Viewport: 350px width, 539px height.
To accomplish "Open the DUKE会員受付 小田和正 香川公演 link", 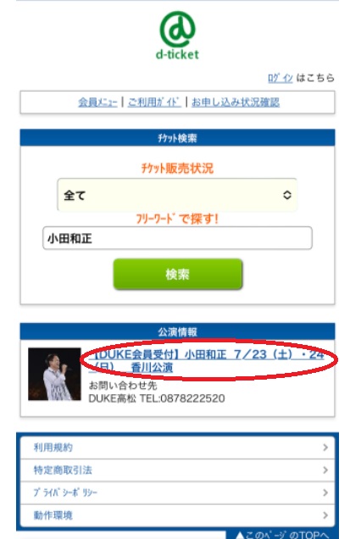I will tap(206, 360).
